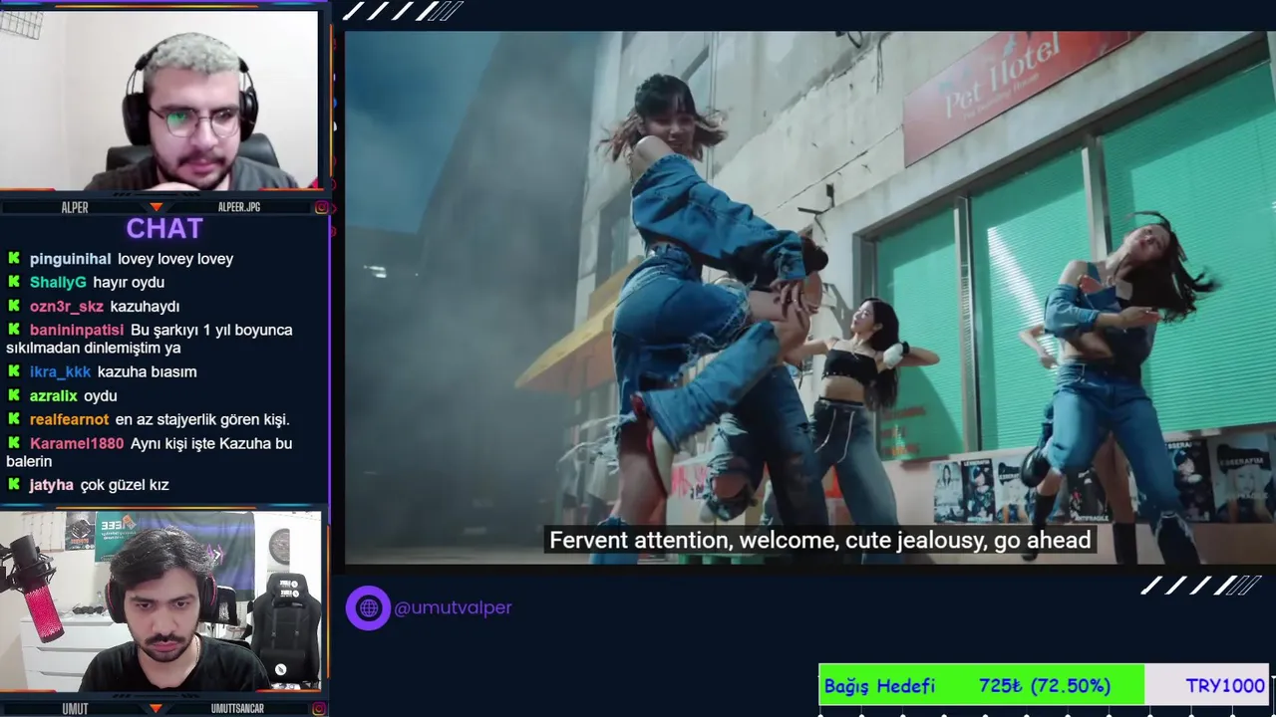Click the bottom webcam feed above the UMUT label
The width and height of the screenshot is (1276, 717).
tap(159, 601)
